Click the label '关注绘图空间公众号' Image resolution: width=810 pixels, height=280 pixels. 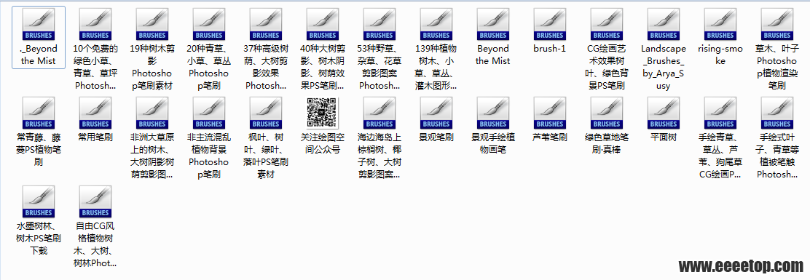[323, 143]
